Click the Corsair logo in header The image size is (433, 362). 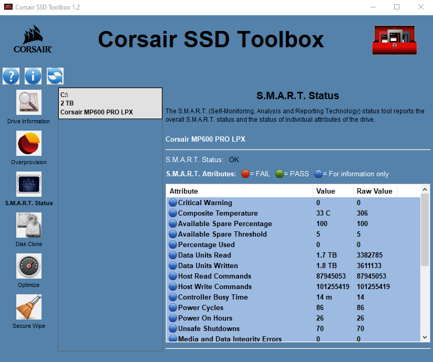(32, 40)
